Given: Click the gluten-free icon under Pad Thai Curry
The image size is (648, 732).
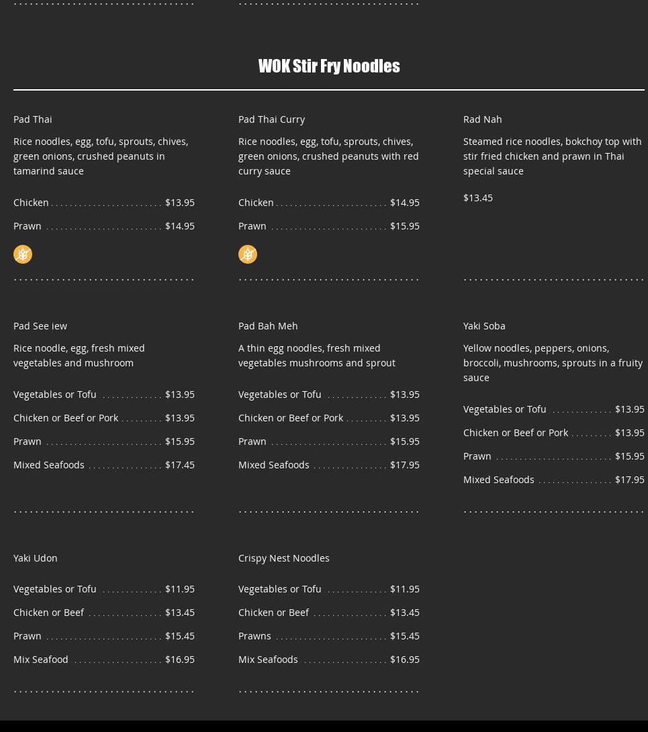Looking at the screenshot, I should point(248,254).
